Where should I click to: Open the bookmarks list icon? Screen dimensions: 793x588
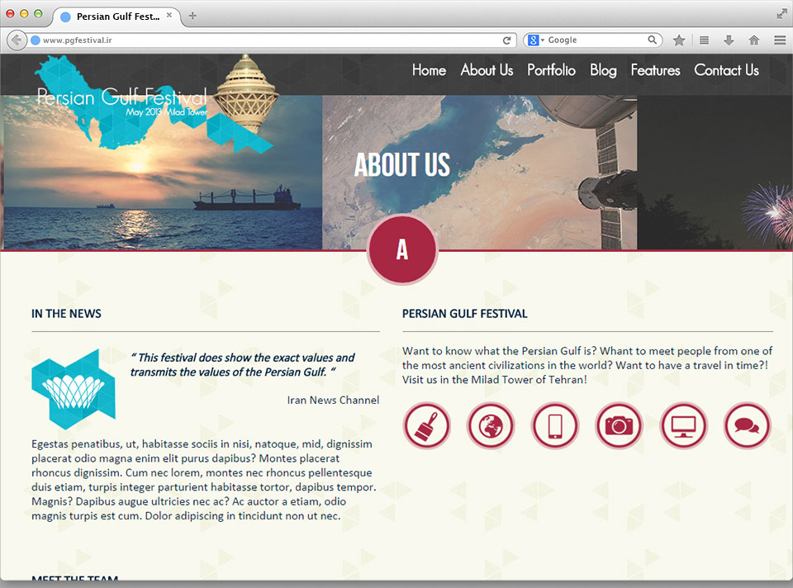tap(704, 40)
